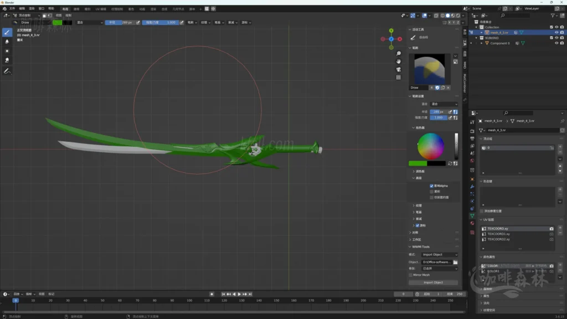Toggle camera view icon in viewport

pos(398,69)
